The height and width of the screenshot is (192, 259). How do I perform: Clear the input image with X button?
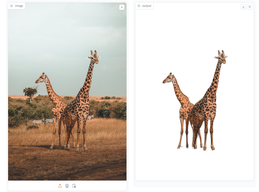122,7
